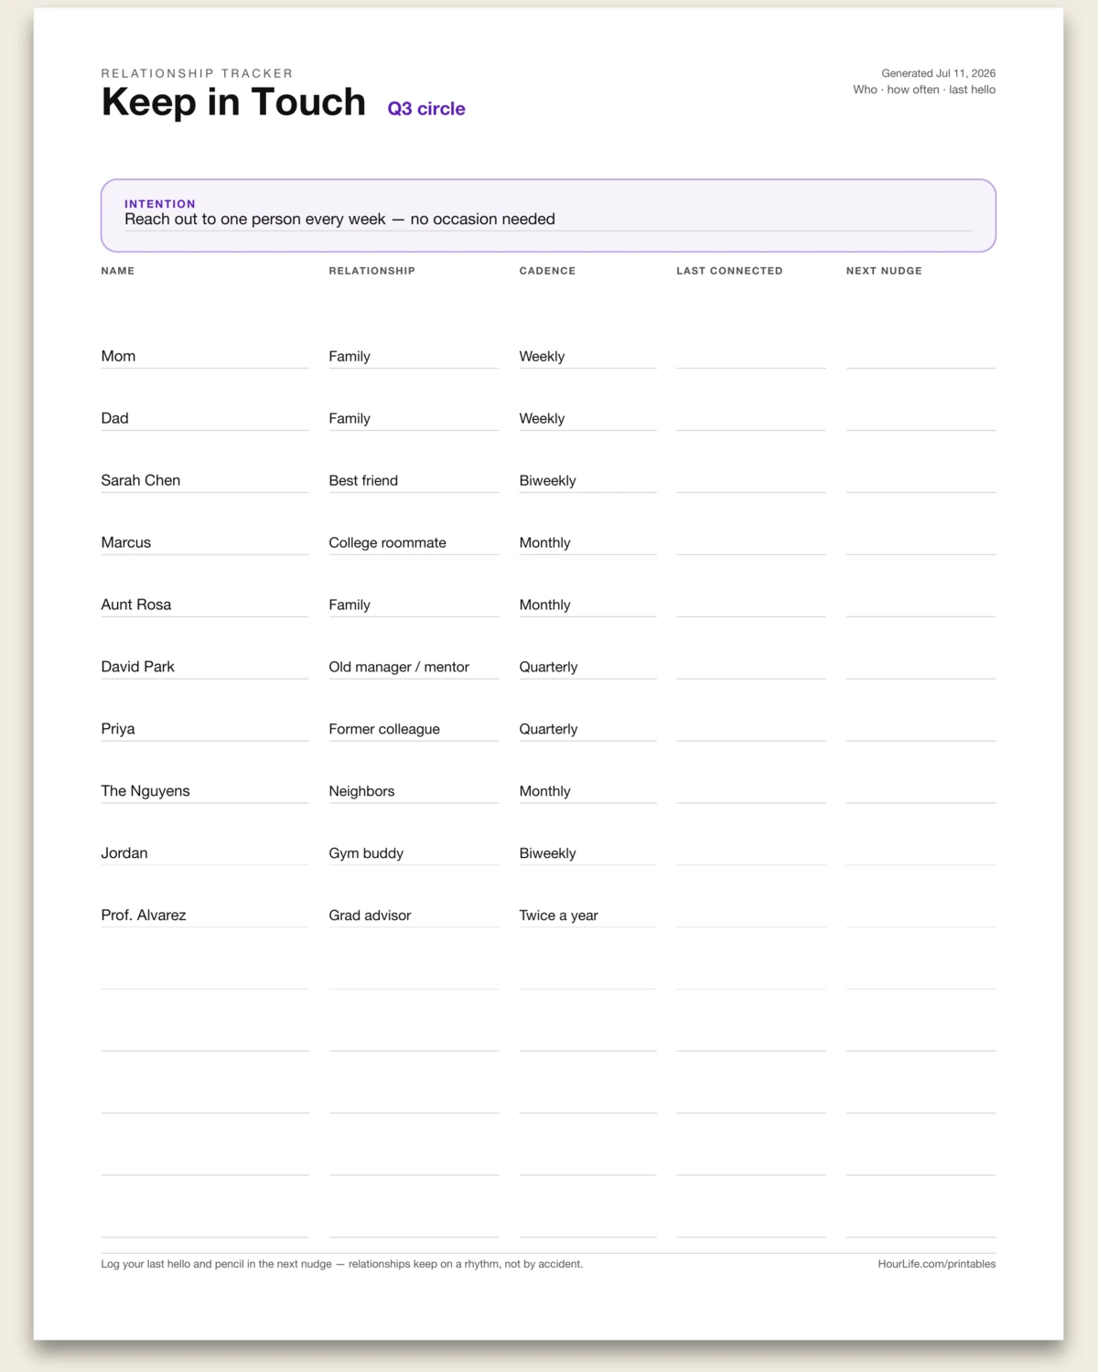Click the NAME column header
The height and width of the screenshot is (1372, 1098).
point(118,271)
